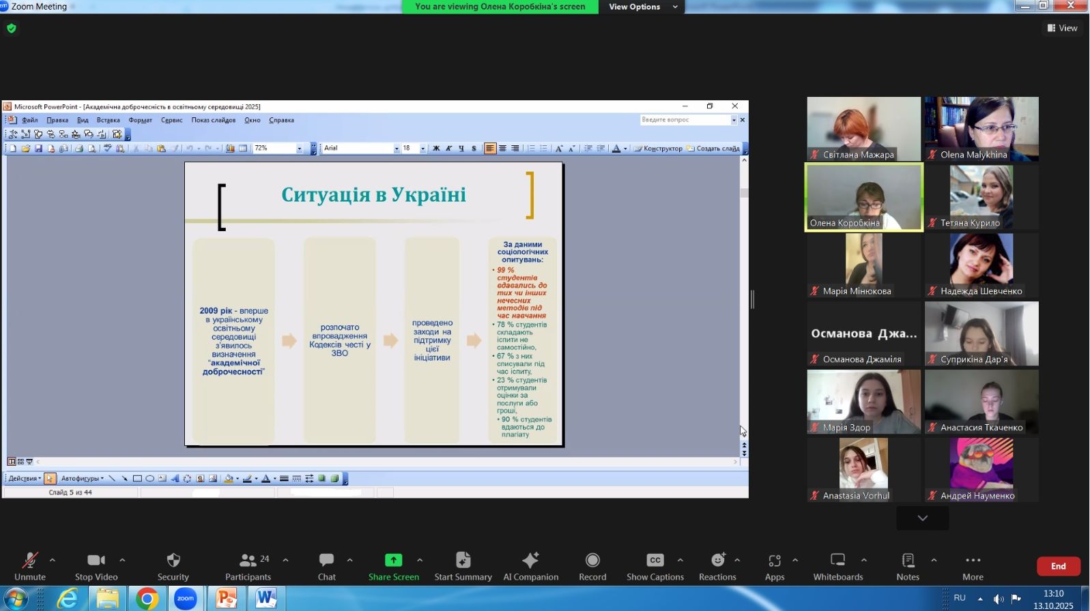Expand audio options arrow beside Unmute
The image size is (1090, 611).
pyautogui.click(x=53, y=560)
